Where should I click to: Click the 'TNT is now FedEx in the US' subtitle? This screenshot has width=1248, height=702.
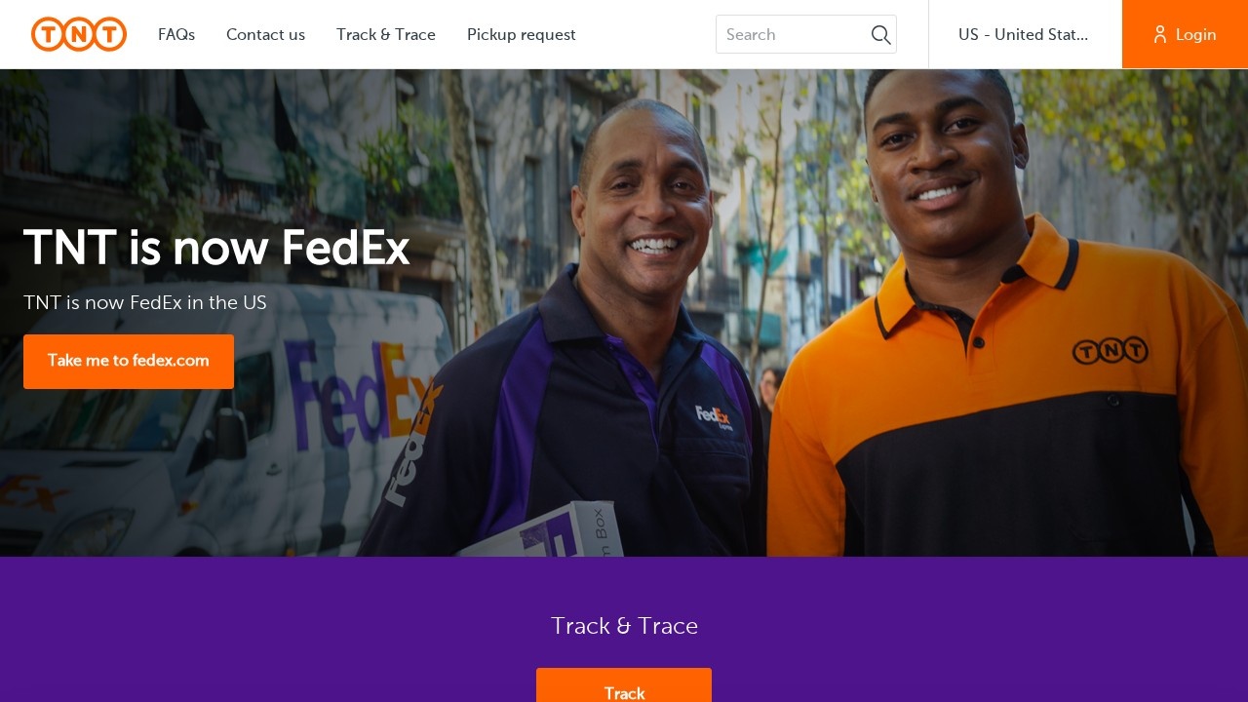145,302
